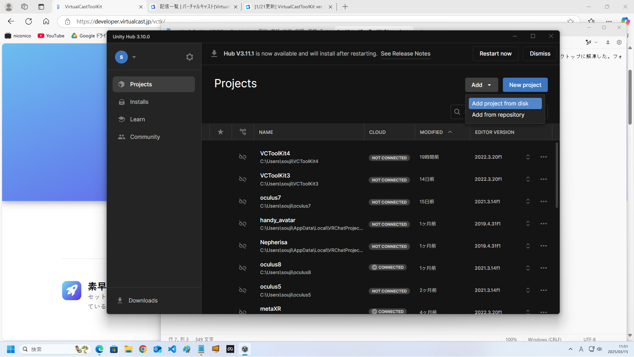Click the taskbar search box

55,349
